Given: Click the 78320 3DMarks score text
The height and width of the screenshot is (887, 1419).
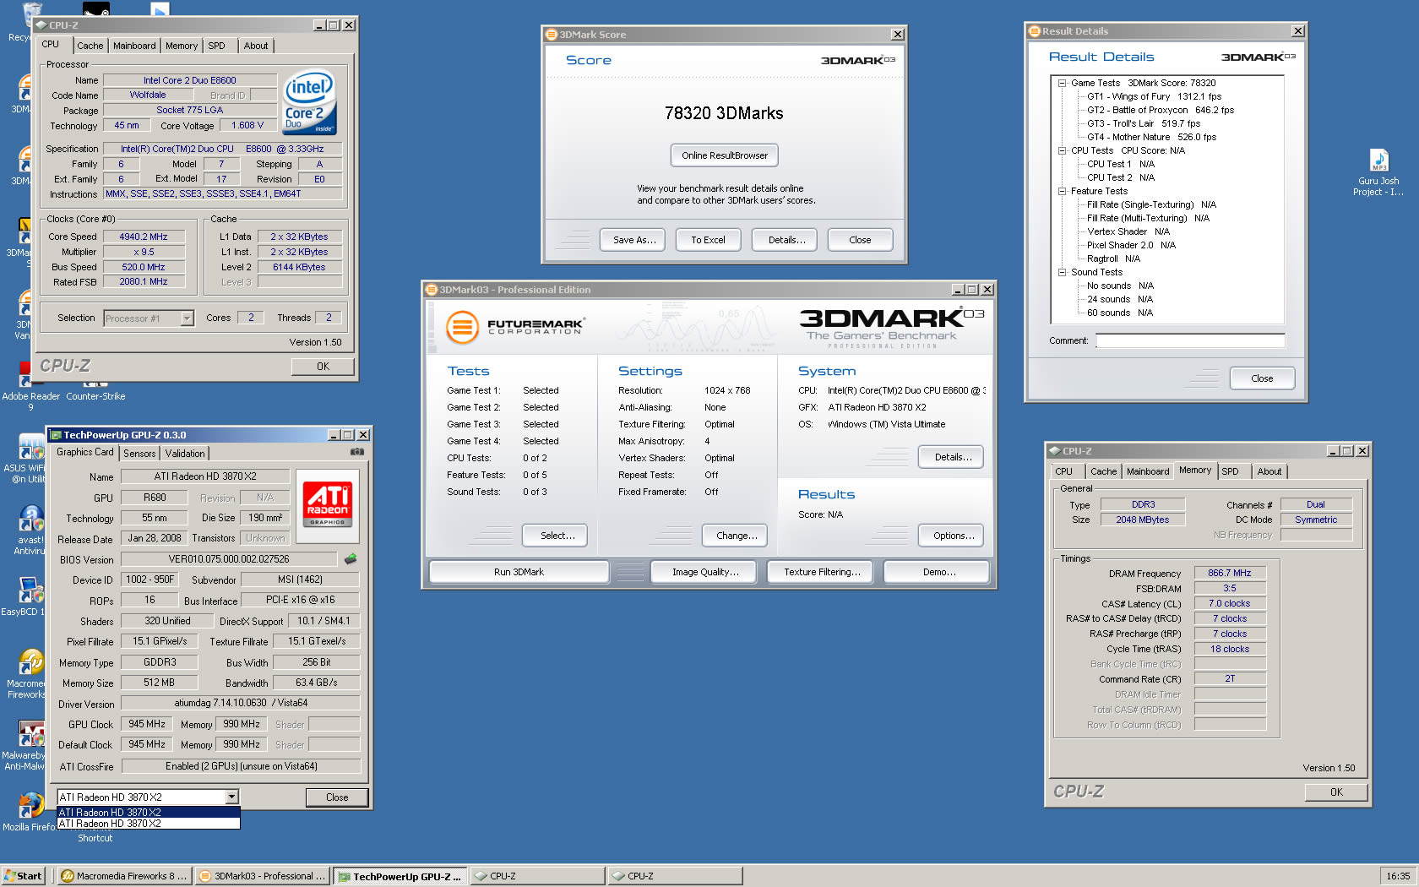Looking at the screenshot, I should coord(724,113).
